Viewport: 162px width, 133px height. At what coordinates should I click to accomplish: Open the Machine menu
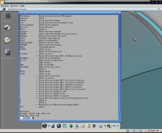pyautogui.click(x=5, y=6)
